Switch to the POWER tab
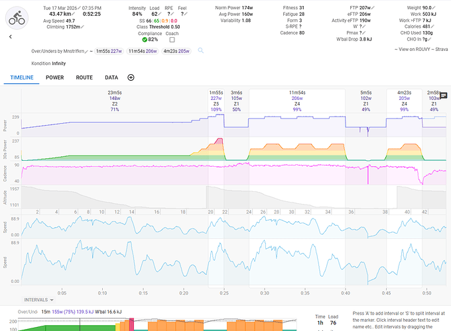This screenshot has width=451, height=331. [x=54, y=77]
